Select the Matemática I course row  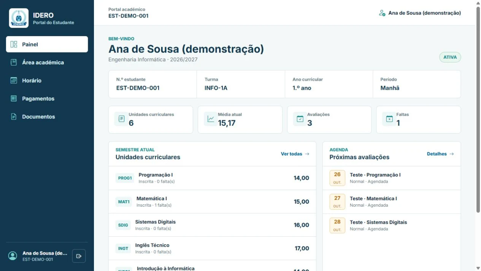pyautogui.click(x=212, y=202)
